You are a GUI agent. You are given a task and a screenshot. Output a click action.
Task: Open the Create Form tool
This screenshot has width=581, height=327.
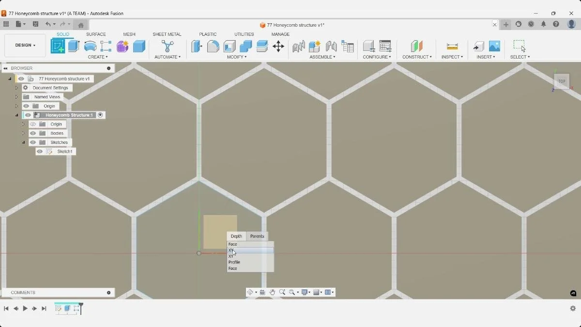pyautogui.click(x=122, y=46)
